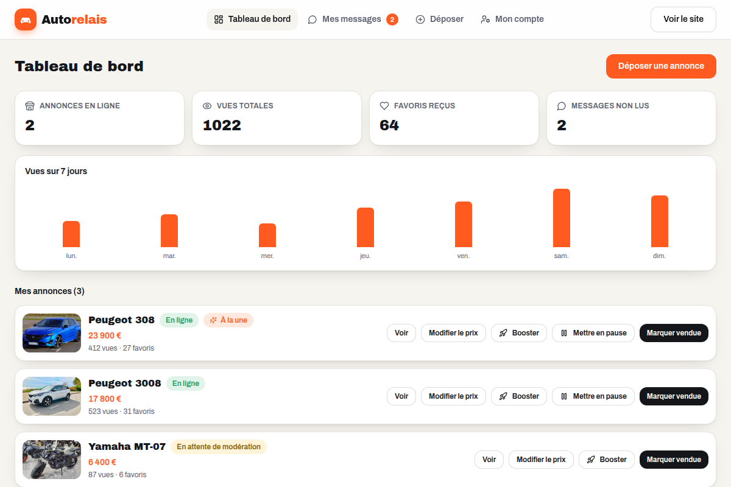
Task: Click Voir for the Yamaha MT-07
Action: click(489, 460)
